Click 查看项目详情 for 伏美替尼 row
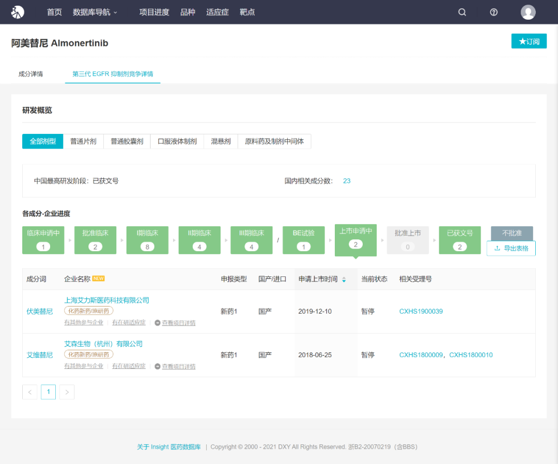 click(179, 323)
